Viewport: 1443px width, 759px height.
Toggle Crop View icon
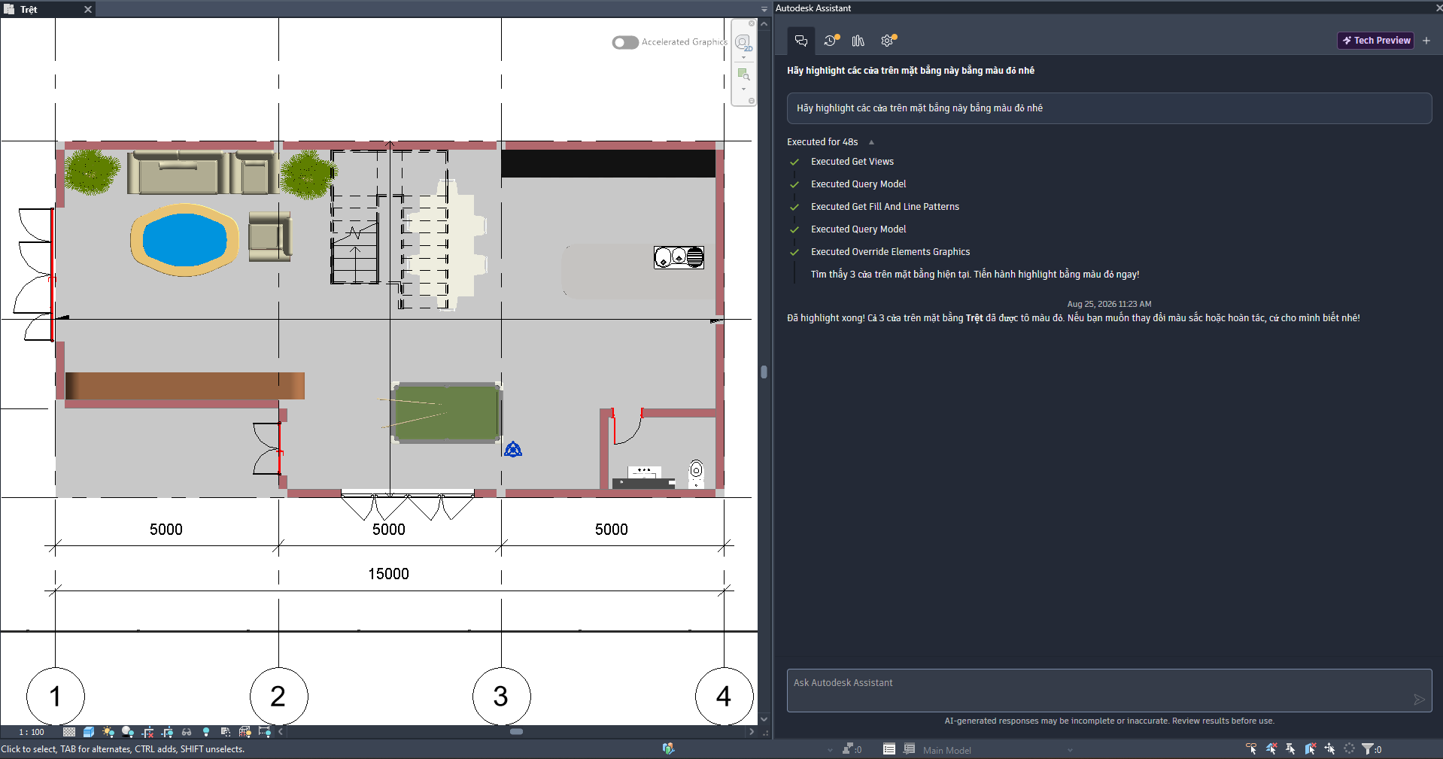click(147, 732)
